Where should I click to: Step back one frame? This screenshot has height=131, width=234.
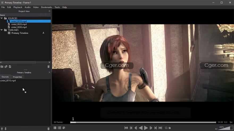click(136, 128)
